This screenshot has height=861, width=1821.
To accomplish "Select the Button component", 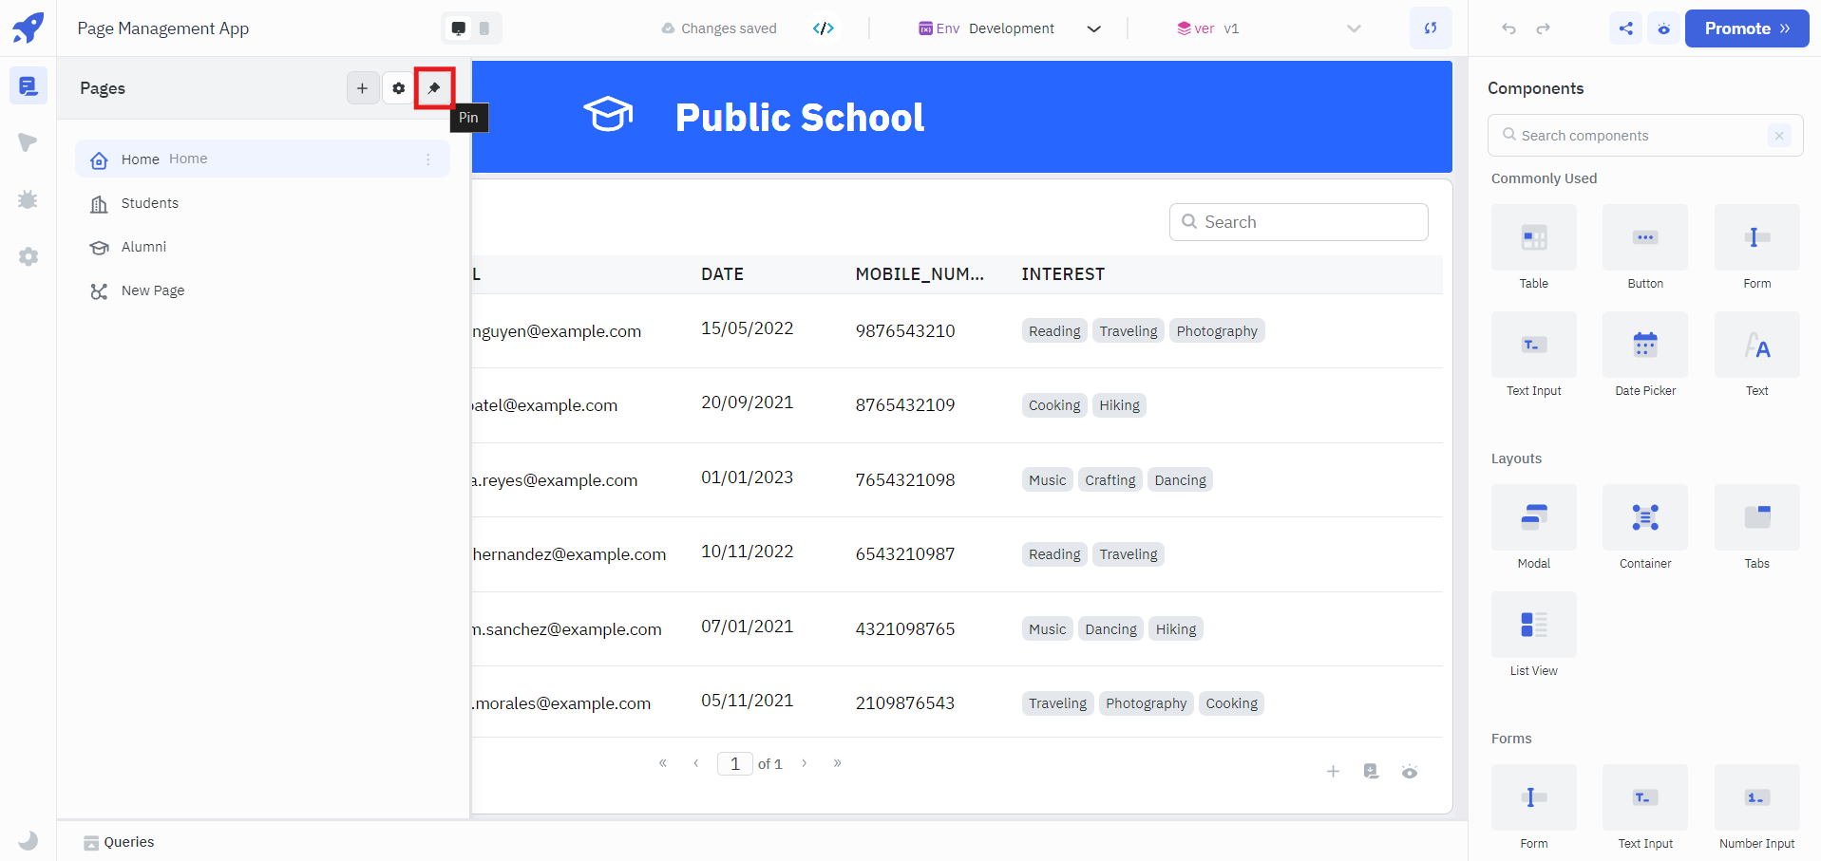I will (1645, 248).
